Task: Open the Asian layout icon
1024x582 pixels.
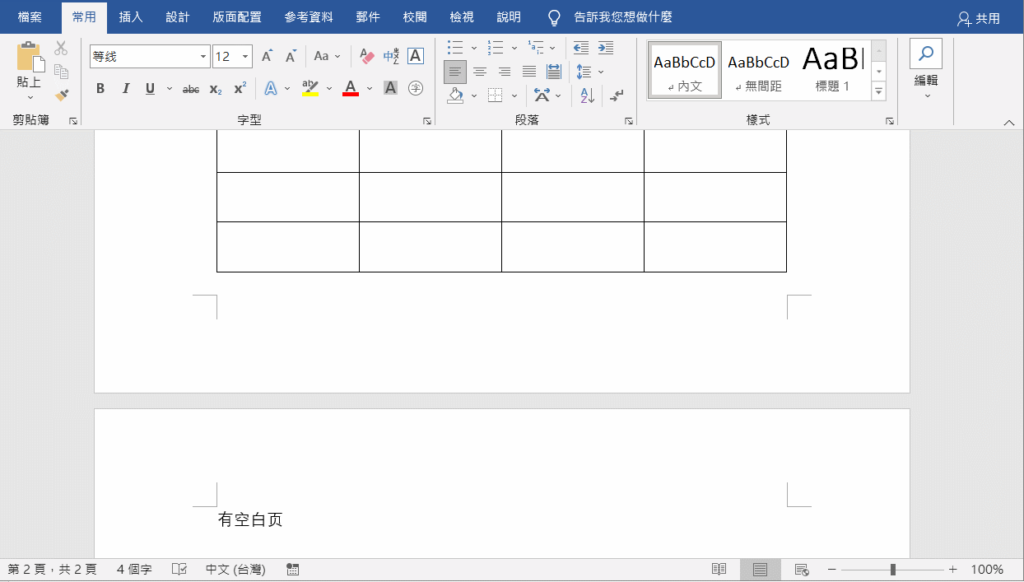Action: pos(542,95)
